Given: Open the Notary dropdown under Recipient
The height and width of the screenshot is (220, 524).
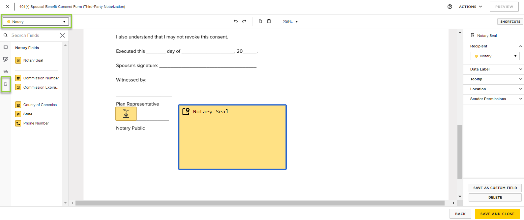Looking at the screenshot, I should click(495, 56).
